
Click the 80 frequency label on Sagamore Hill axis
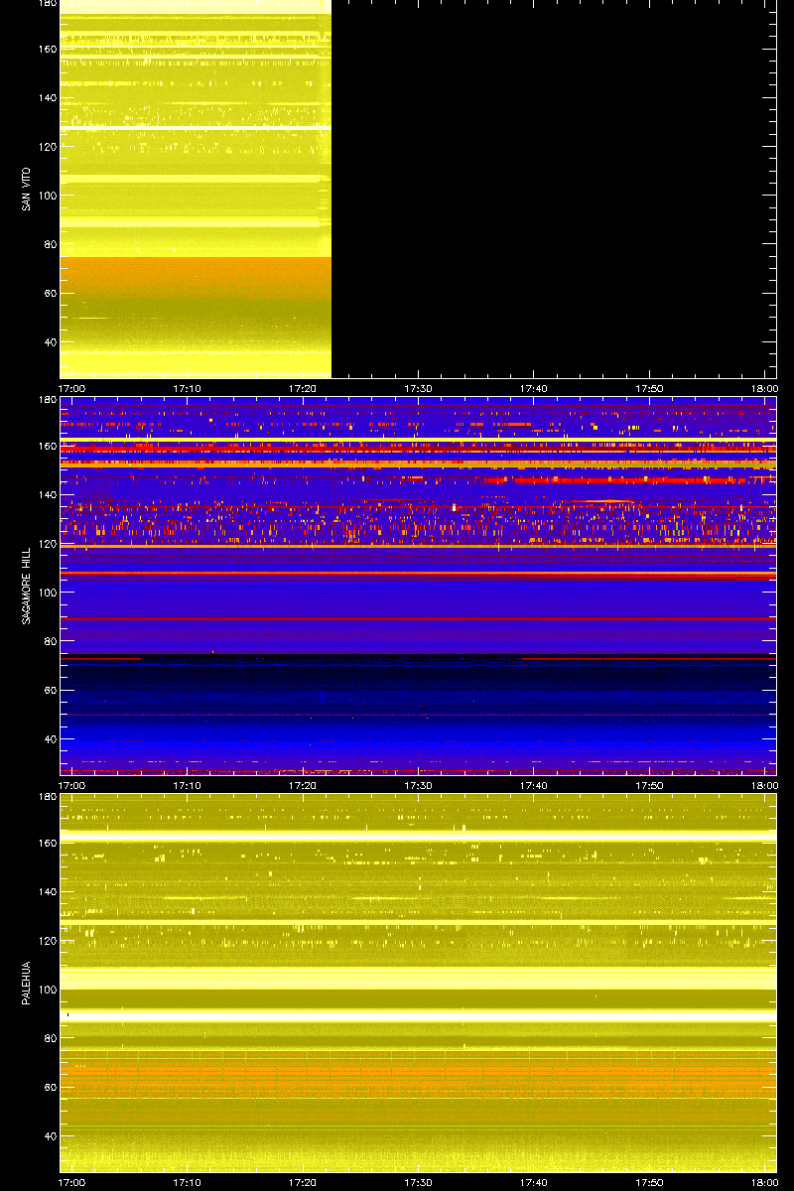point(51,641)
